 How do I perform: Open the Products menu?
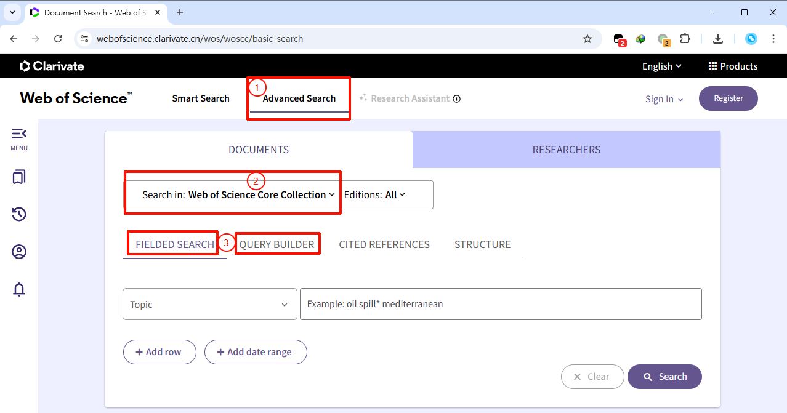pyautogui.click(x=733, y=66)
